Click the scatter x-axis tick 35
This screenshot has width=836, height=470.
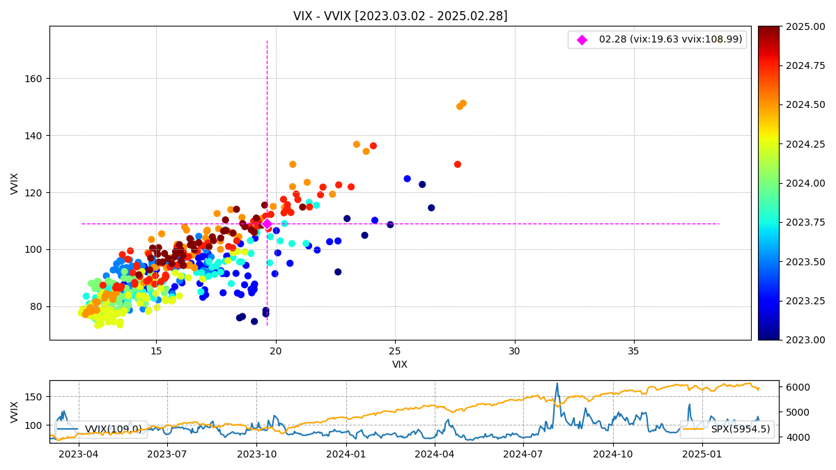(634, 352)
